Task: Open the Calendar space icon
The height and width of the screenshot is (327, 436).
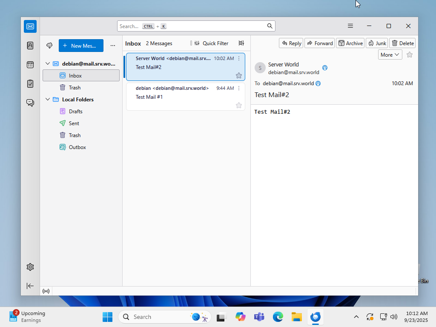Action: 30,65
